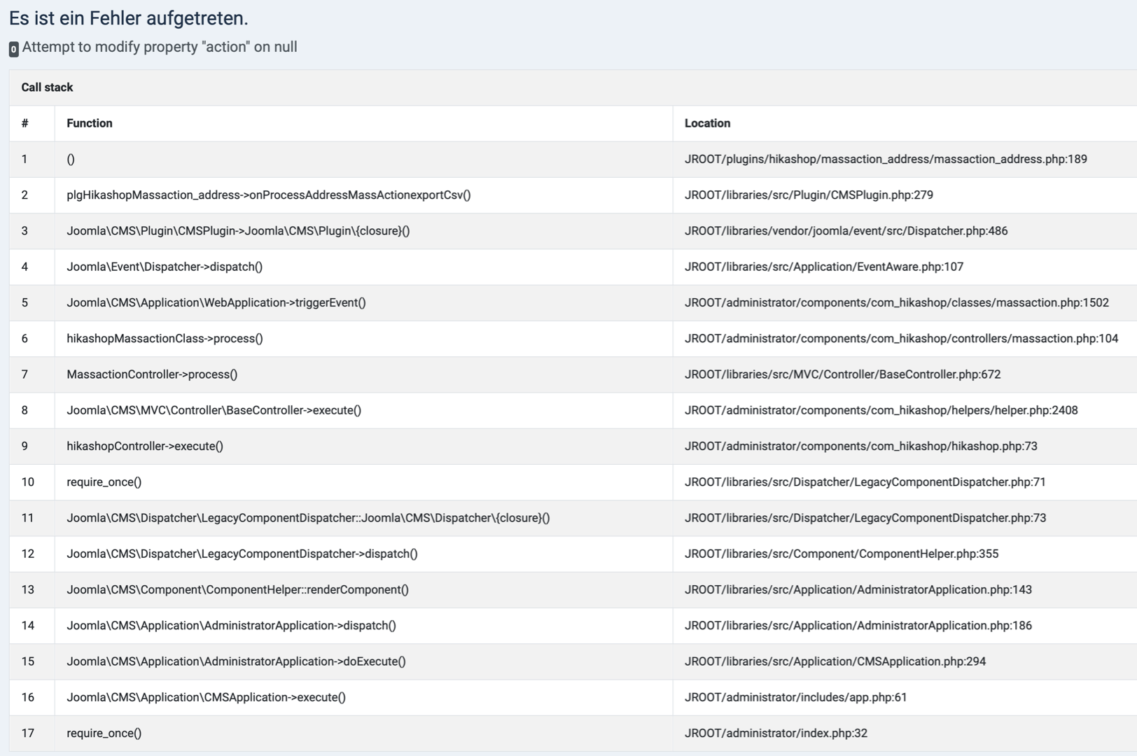Click the empty function "()" in row 1
Image resolution: width=1137 pixels, height=756 pixels.
pyautogui.click(x=71, y=159)
